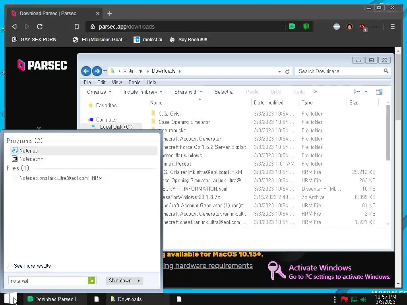Expand the Explorer address bar history dropdown
The width and height of the screenshot is (407, 305).
(279, 71)
